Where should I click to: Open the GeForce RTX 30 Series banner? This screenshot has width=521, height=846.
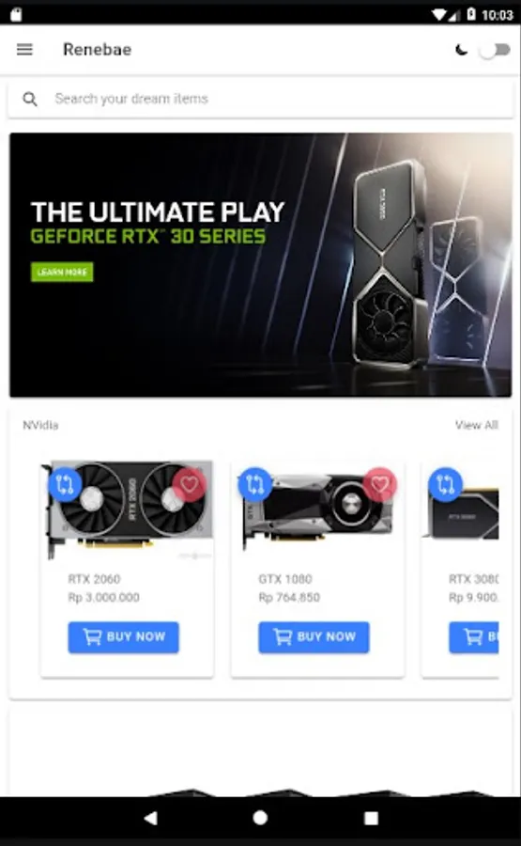tap(261, 265)
